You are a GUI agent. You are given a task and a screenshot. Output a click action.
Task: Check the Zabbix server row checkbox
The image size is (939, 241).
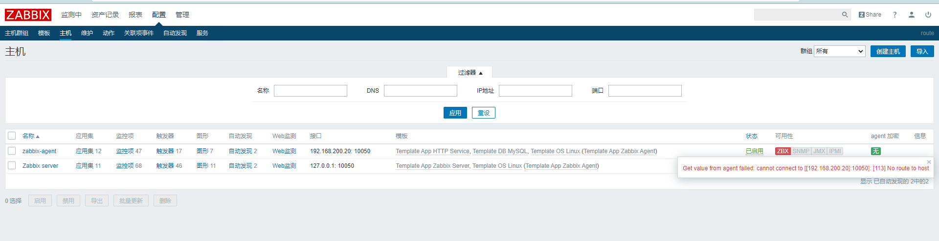[12, 166]
